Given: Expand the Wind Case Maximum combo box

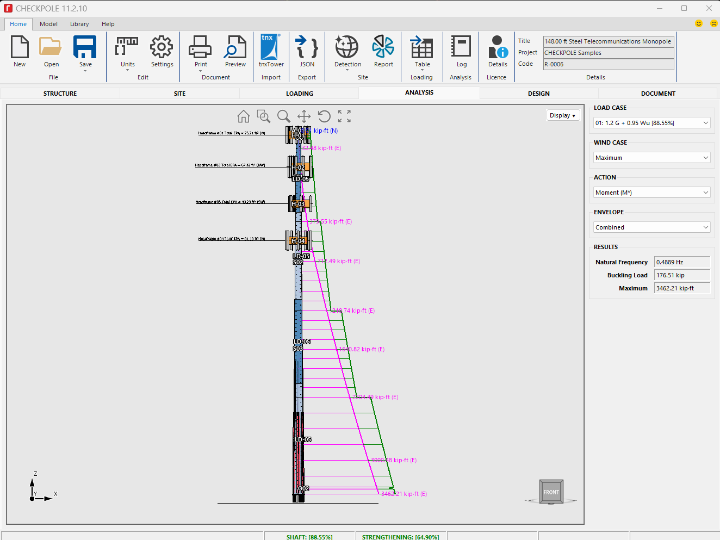Looking at the screenshot, I should [652, 158].
